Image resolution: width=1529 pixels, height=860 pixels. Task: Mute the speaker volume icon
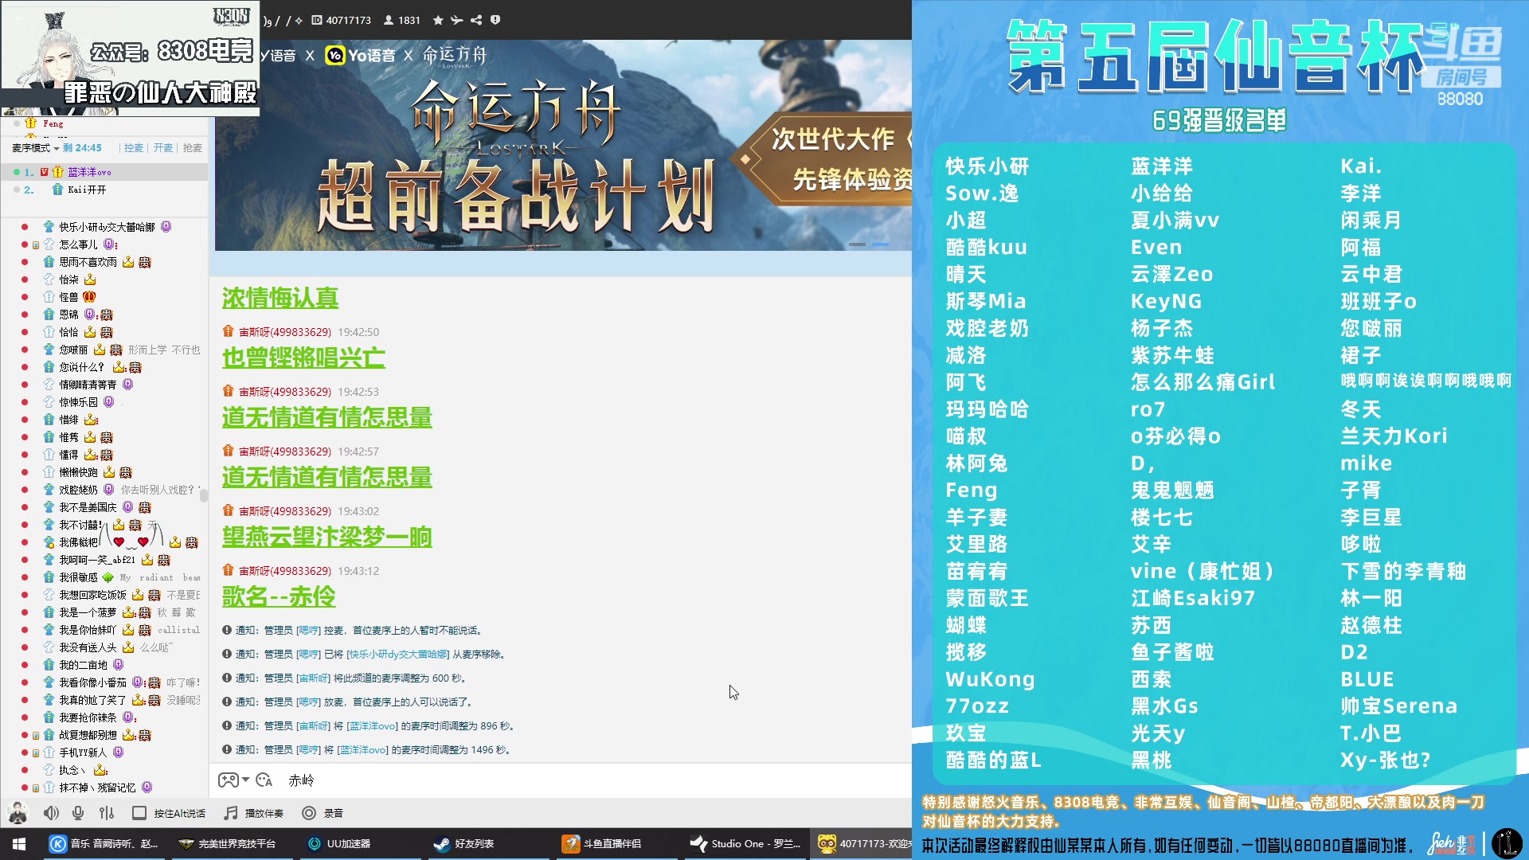coord(51,813)
